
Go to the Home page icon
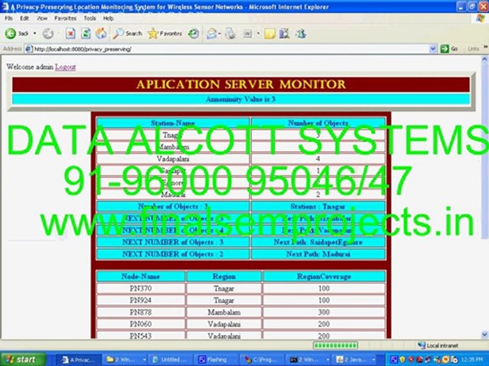pyautogui.click(x=101, y=34)
